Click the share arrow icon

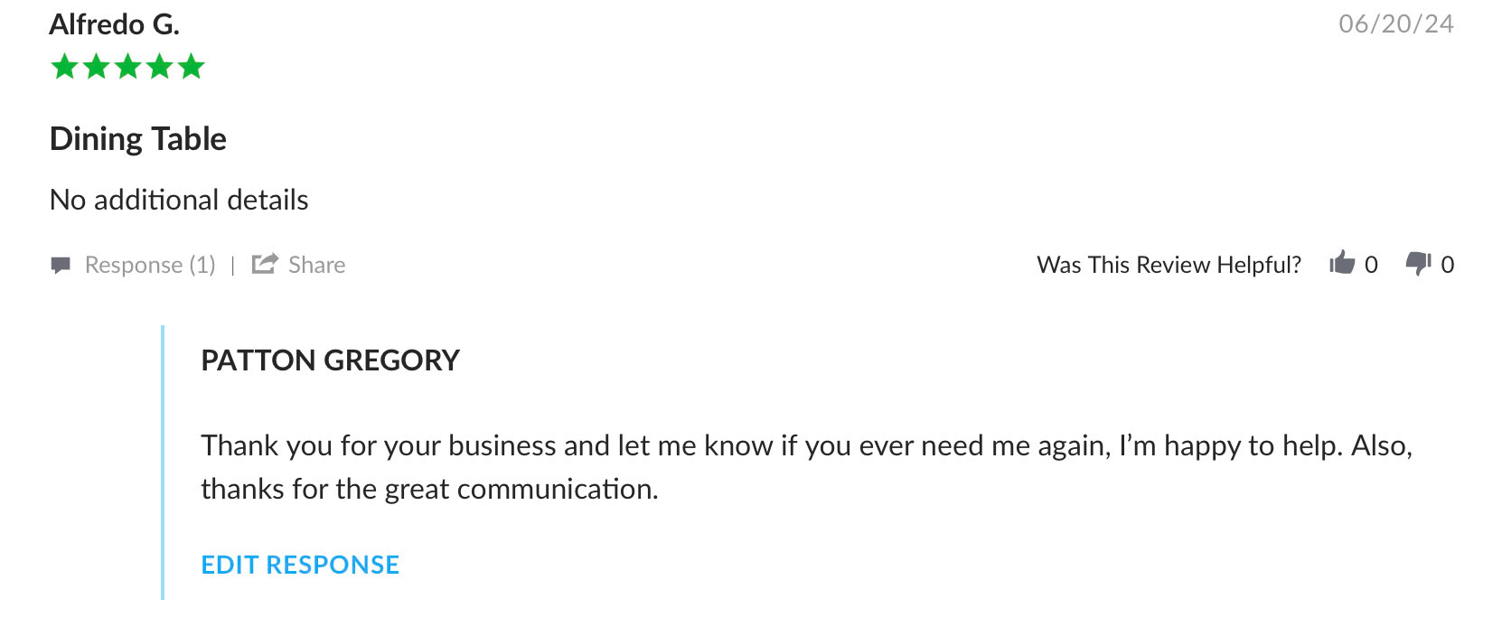click(x=265, y=264)
